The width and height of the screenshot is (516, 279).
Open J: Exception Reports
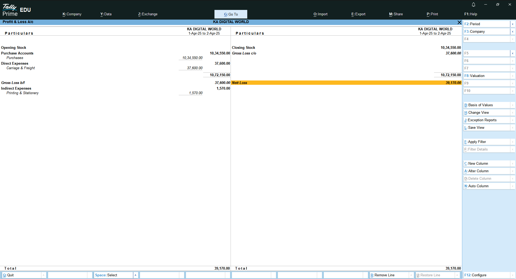(487, 120)
